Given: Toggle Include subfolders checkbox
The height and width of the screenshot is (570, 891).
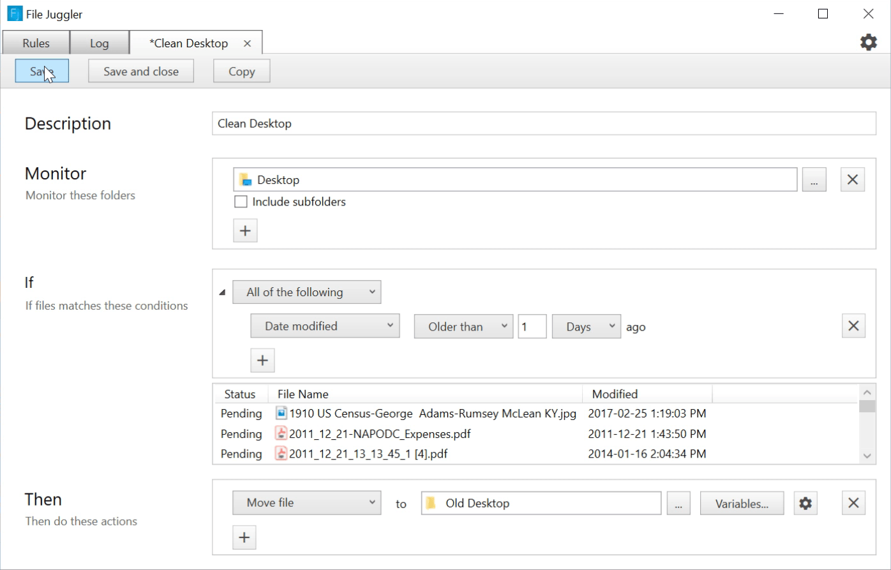Looking at the screenshot, I should pos(241,202).
